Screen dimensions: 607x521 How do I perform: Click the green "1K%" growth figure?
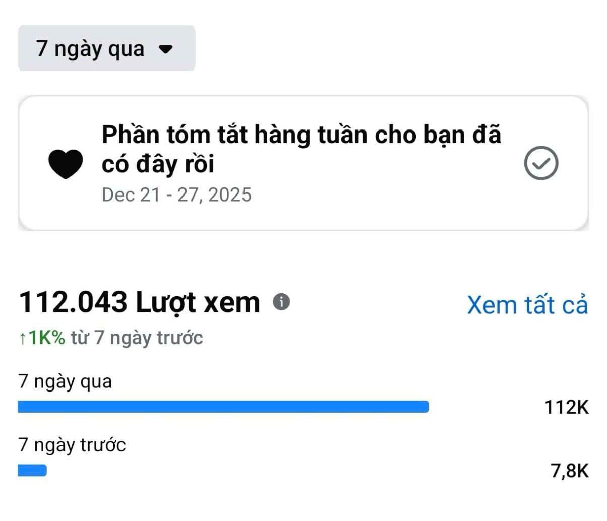46,338
